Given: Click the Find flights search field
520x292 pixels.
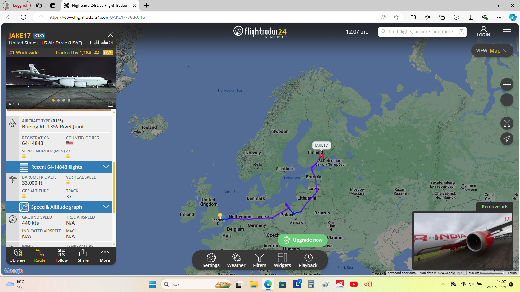Looking at the screenshot, I should (422, 32).
